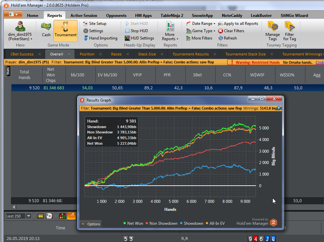Open the Hold'em Manager application menu button
The height and width of the screenshot is (242, 324).
13,15
